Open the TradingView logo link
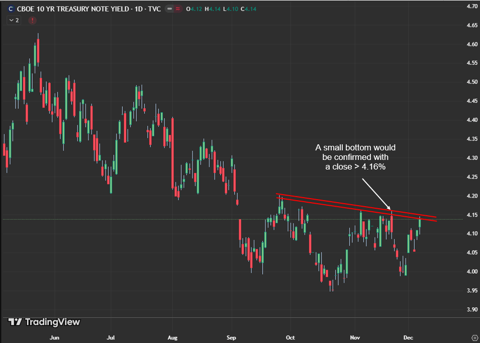Image resolution: width=480 pixels, height=343 pixels. click(44, 322)
